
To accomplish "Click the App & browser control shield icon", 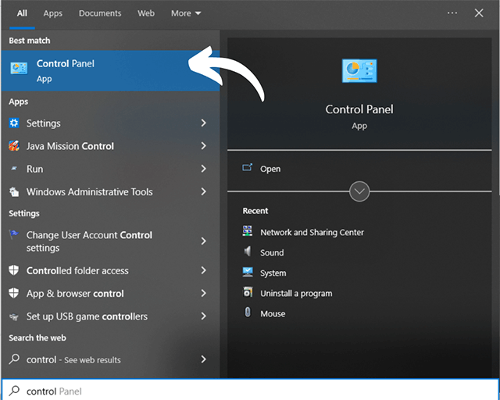I will [x=14, y=293].
